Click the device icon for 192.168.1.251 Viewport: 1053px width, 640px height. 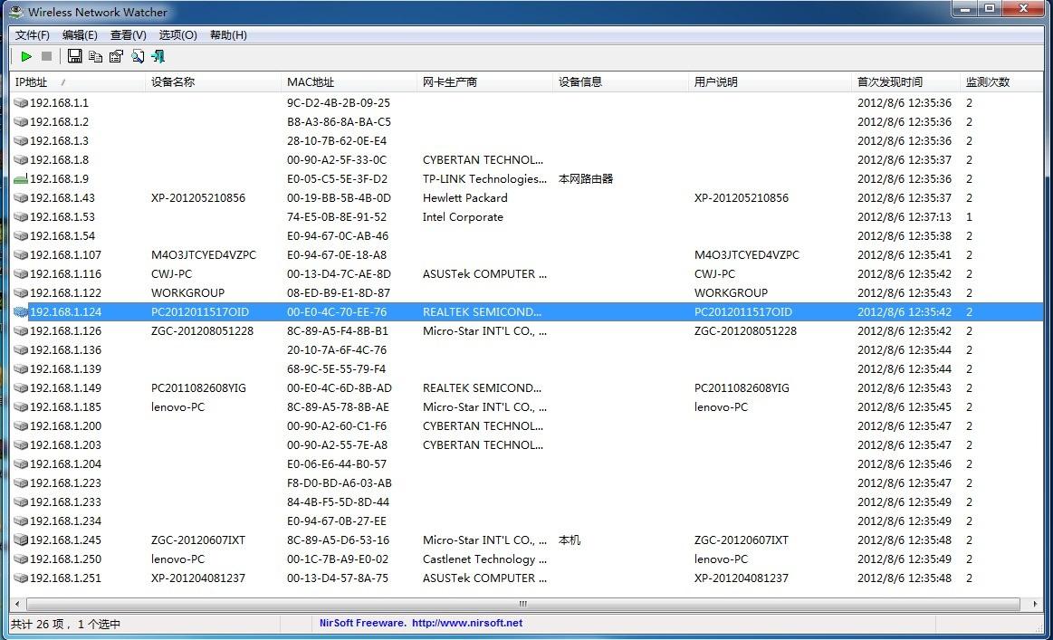(21, 578)
